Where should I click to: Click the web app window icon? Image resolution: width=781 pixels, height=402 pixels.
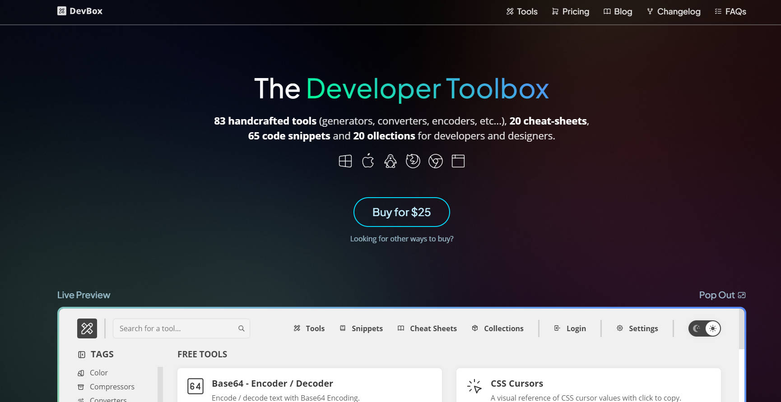click(458, 161)
